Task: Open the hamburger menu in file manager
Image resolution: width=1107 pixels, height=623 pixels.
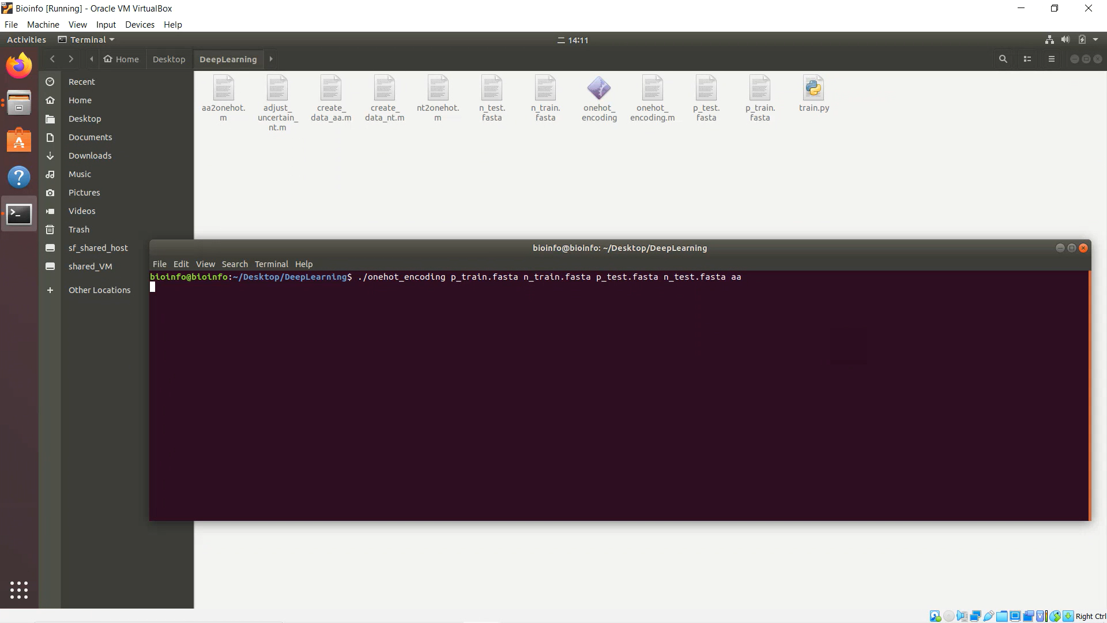Action: (1051, 59)
